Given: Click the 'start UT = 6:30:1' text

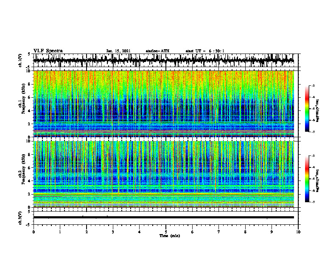Looking at the screenshot, I should coord(205,51).
